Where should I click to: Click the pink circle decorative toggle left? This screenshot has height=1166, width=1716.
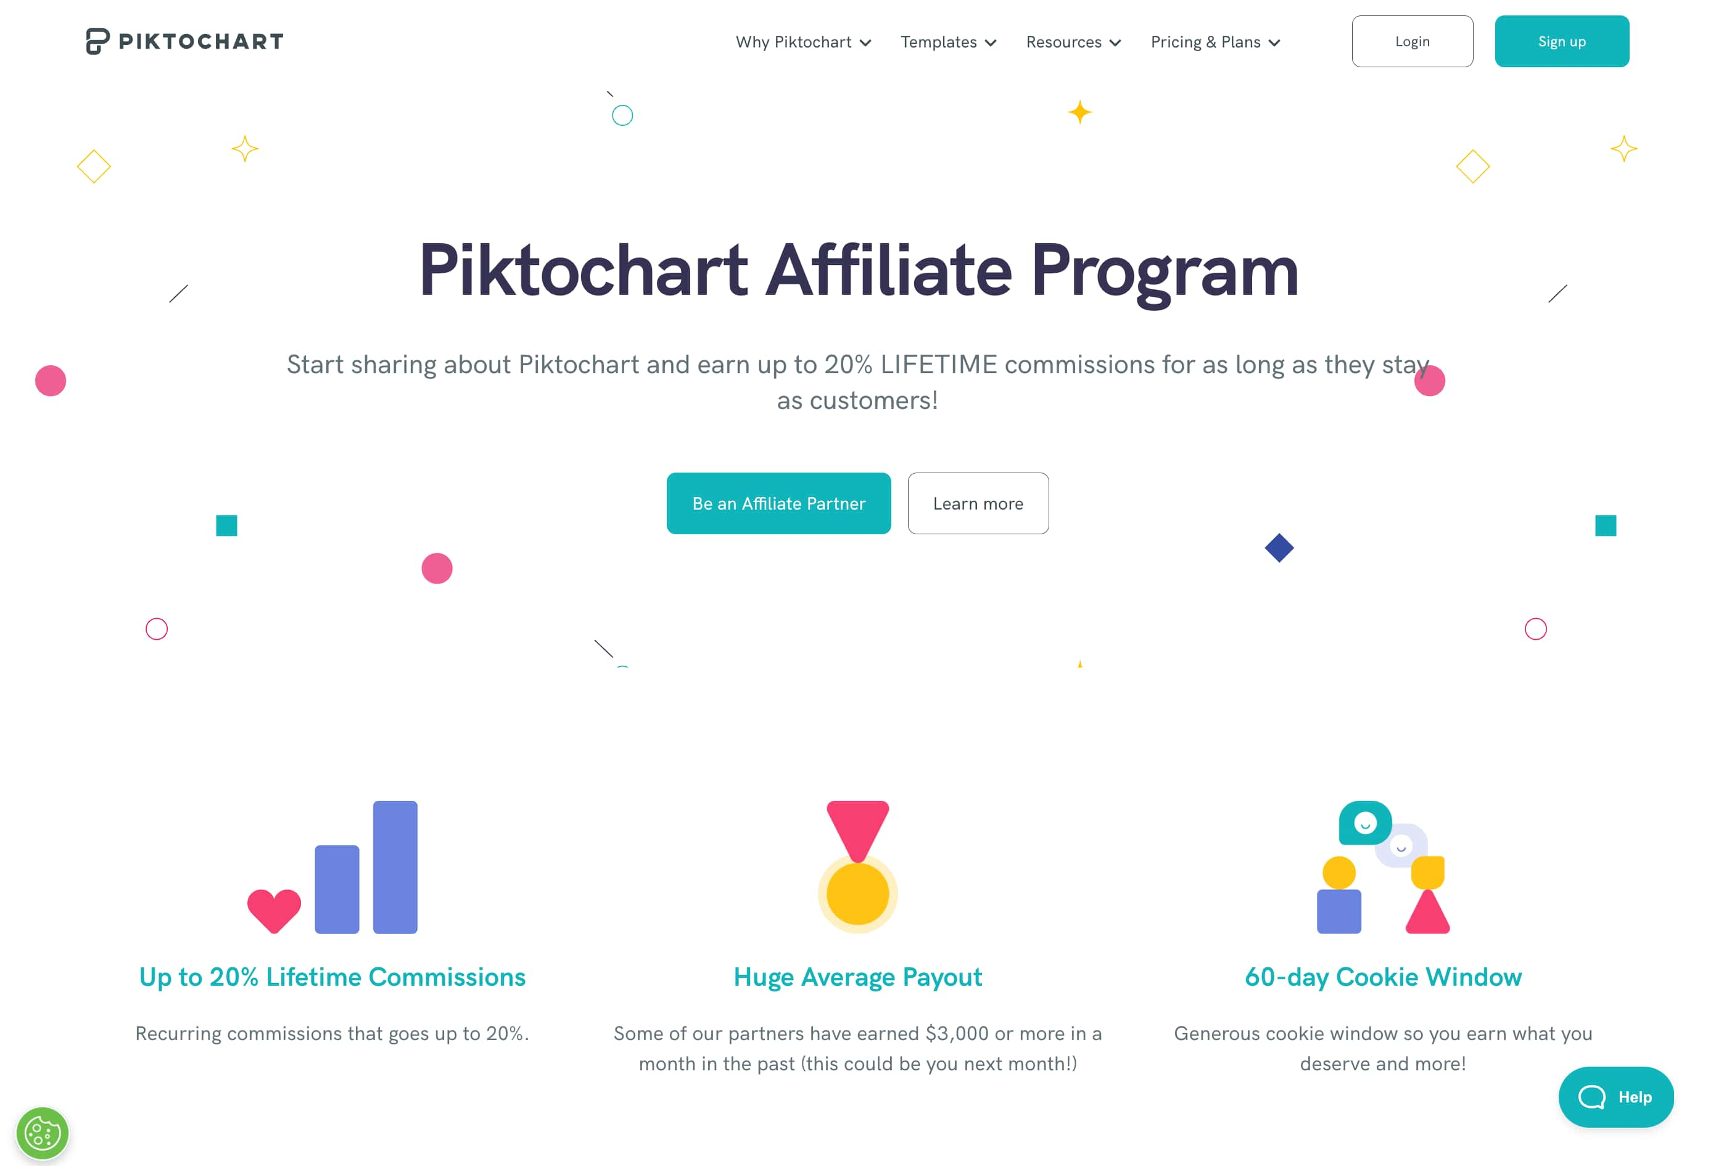[x=49, y=380]
